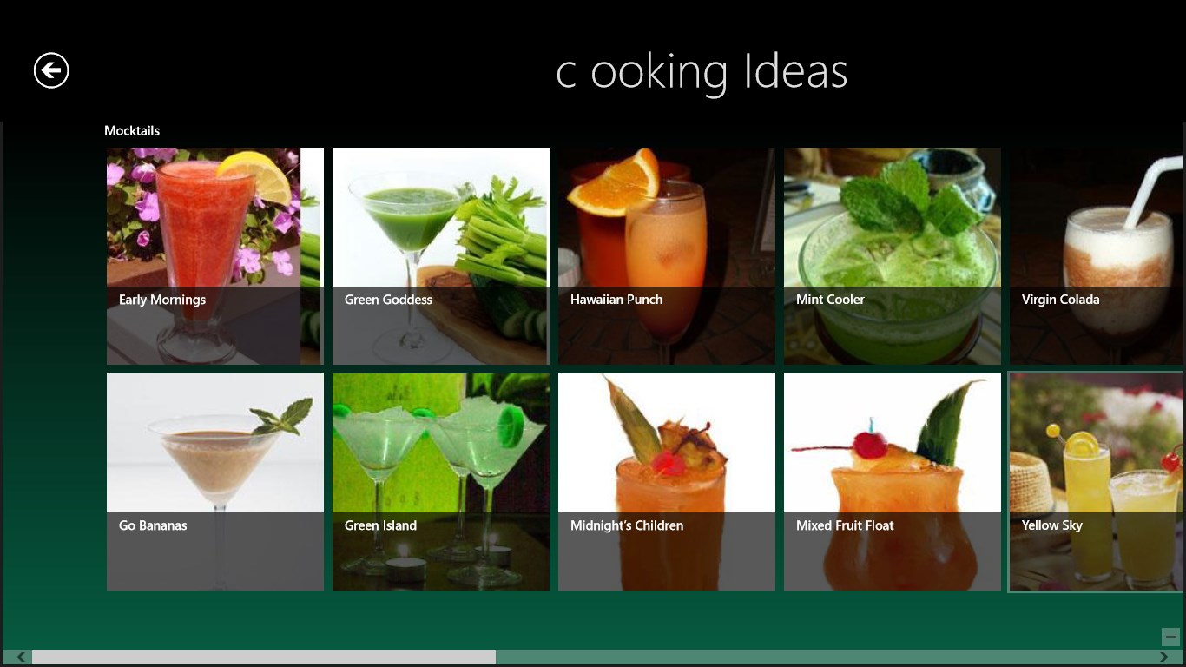Open the Early Mornings mocktail tile
Image resolution: width=1186 pixels, height=667 pixels.
[215, 256]
